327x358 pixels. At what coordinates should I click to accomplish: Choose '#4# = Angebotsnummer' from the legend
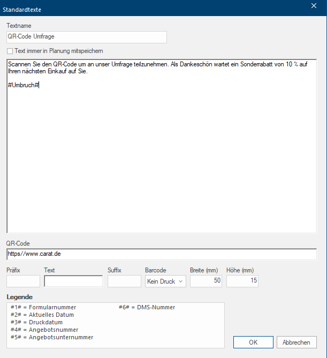coord(44,330)
